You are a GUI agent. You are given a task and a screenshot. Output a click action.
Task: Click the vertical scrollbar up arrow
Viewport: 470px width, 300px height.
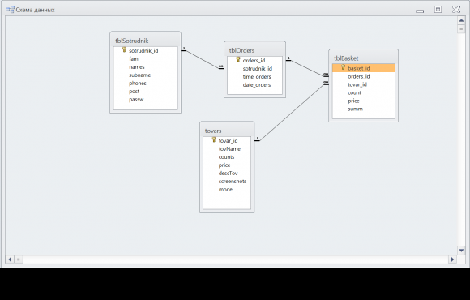(x=461, y=21)
